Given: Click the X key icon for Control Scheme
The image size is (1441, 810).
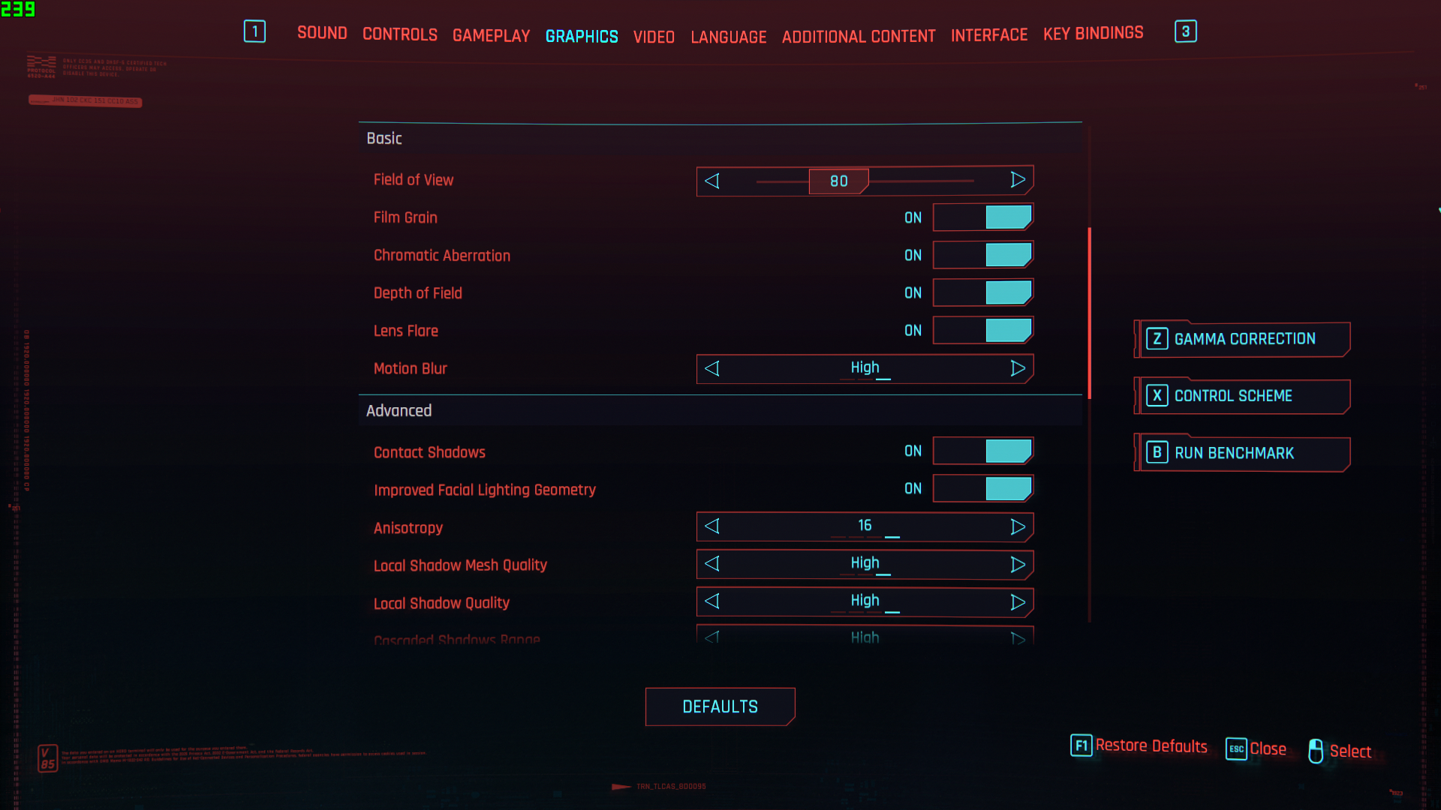Looking at the screenshot, I should click(1157, 396).
